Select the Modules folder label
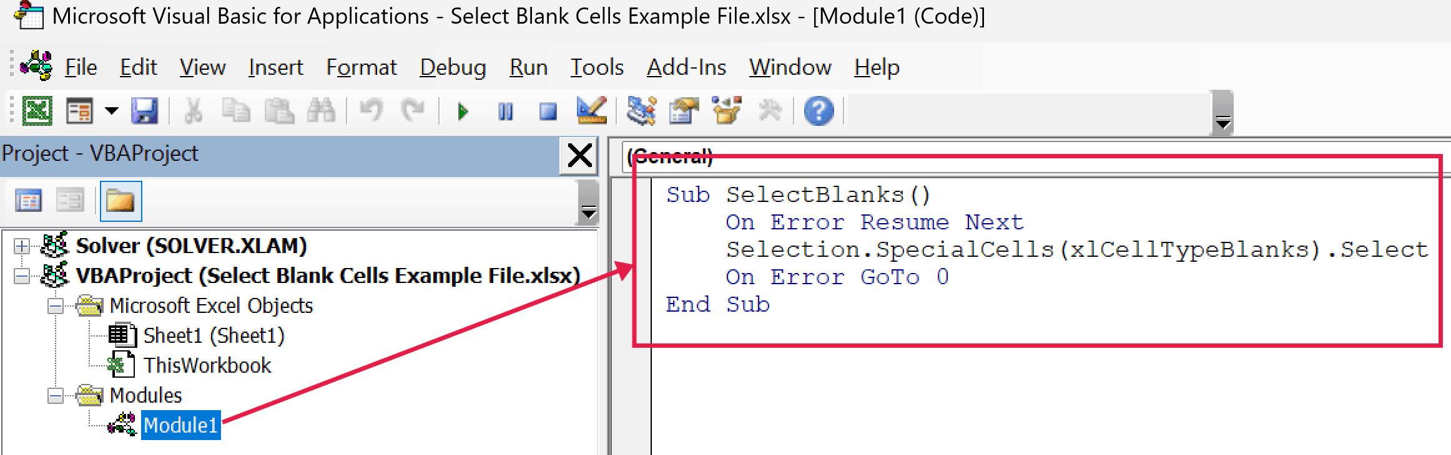Image resolution: width=1451 pixels, height=455 pixels. [x=145, y=396]
